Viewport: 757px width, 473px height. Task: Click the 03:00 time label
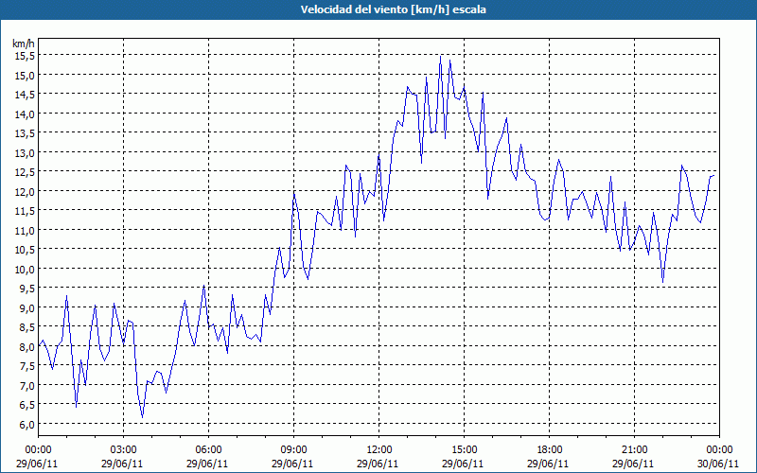pyautogui.click(x=123, y=450)
